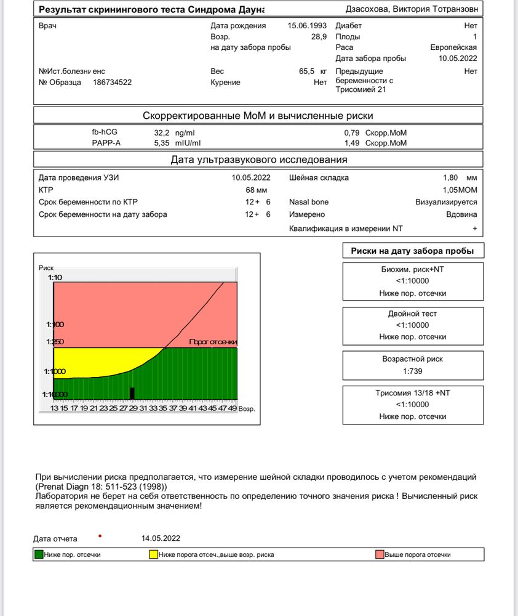Click the 'Порог отсечки' label on the chart

point(212,342)
